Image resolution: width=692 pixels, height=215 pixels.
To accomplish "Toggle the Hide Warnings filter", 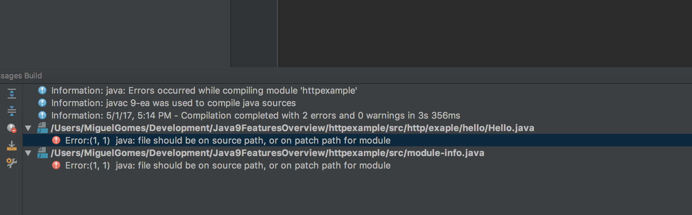I will point(11,128).
